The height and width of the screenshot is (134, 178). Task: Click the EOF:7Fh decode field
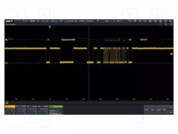coord(144,40)
